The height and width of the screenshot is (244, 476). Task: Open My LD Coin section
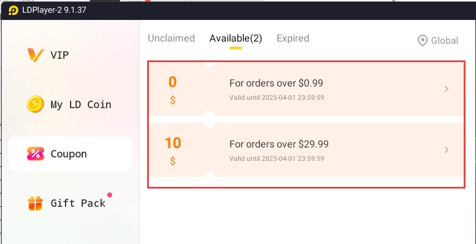(x=81, y=104)
